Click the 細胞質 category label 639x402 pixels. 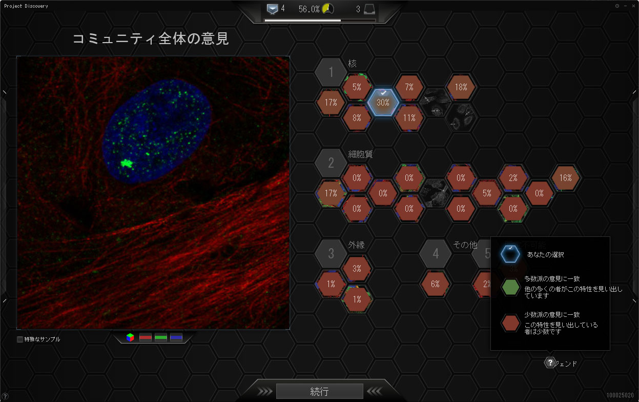(x=361, y=154)
